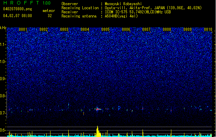216x137 pixels.
Task: Select the file name 0402070800.png
Action: pos(18,9)
